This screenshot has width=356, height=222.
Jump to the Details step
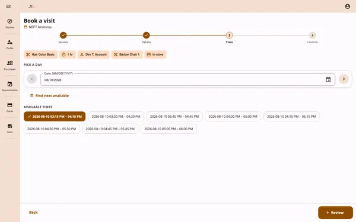pyautogui.click(x=146, y=36)
